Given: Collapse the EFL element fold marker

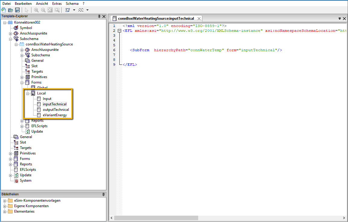Looking at the screenshot, I should tap(119, 31).
